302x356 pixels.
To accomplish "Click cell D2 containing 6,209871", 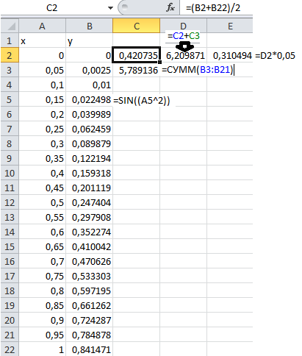I will [x=184, y=55].
